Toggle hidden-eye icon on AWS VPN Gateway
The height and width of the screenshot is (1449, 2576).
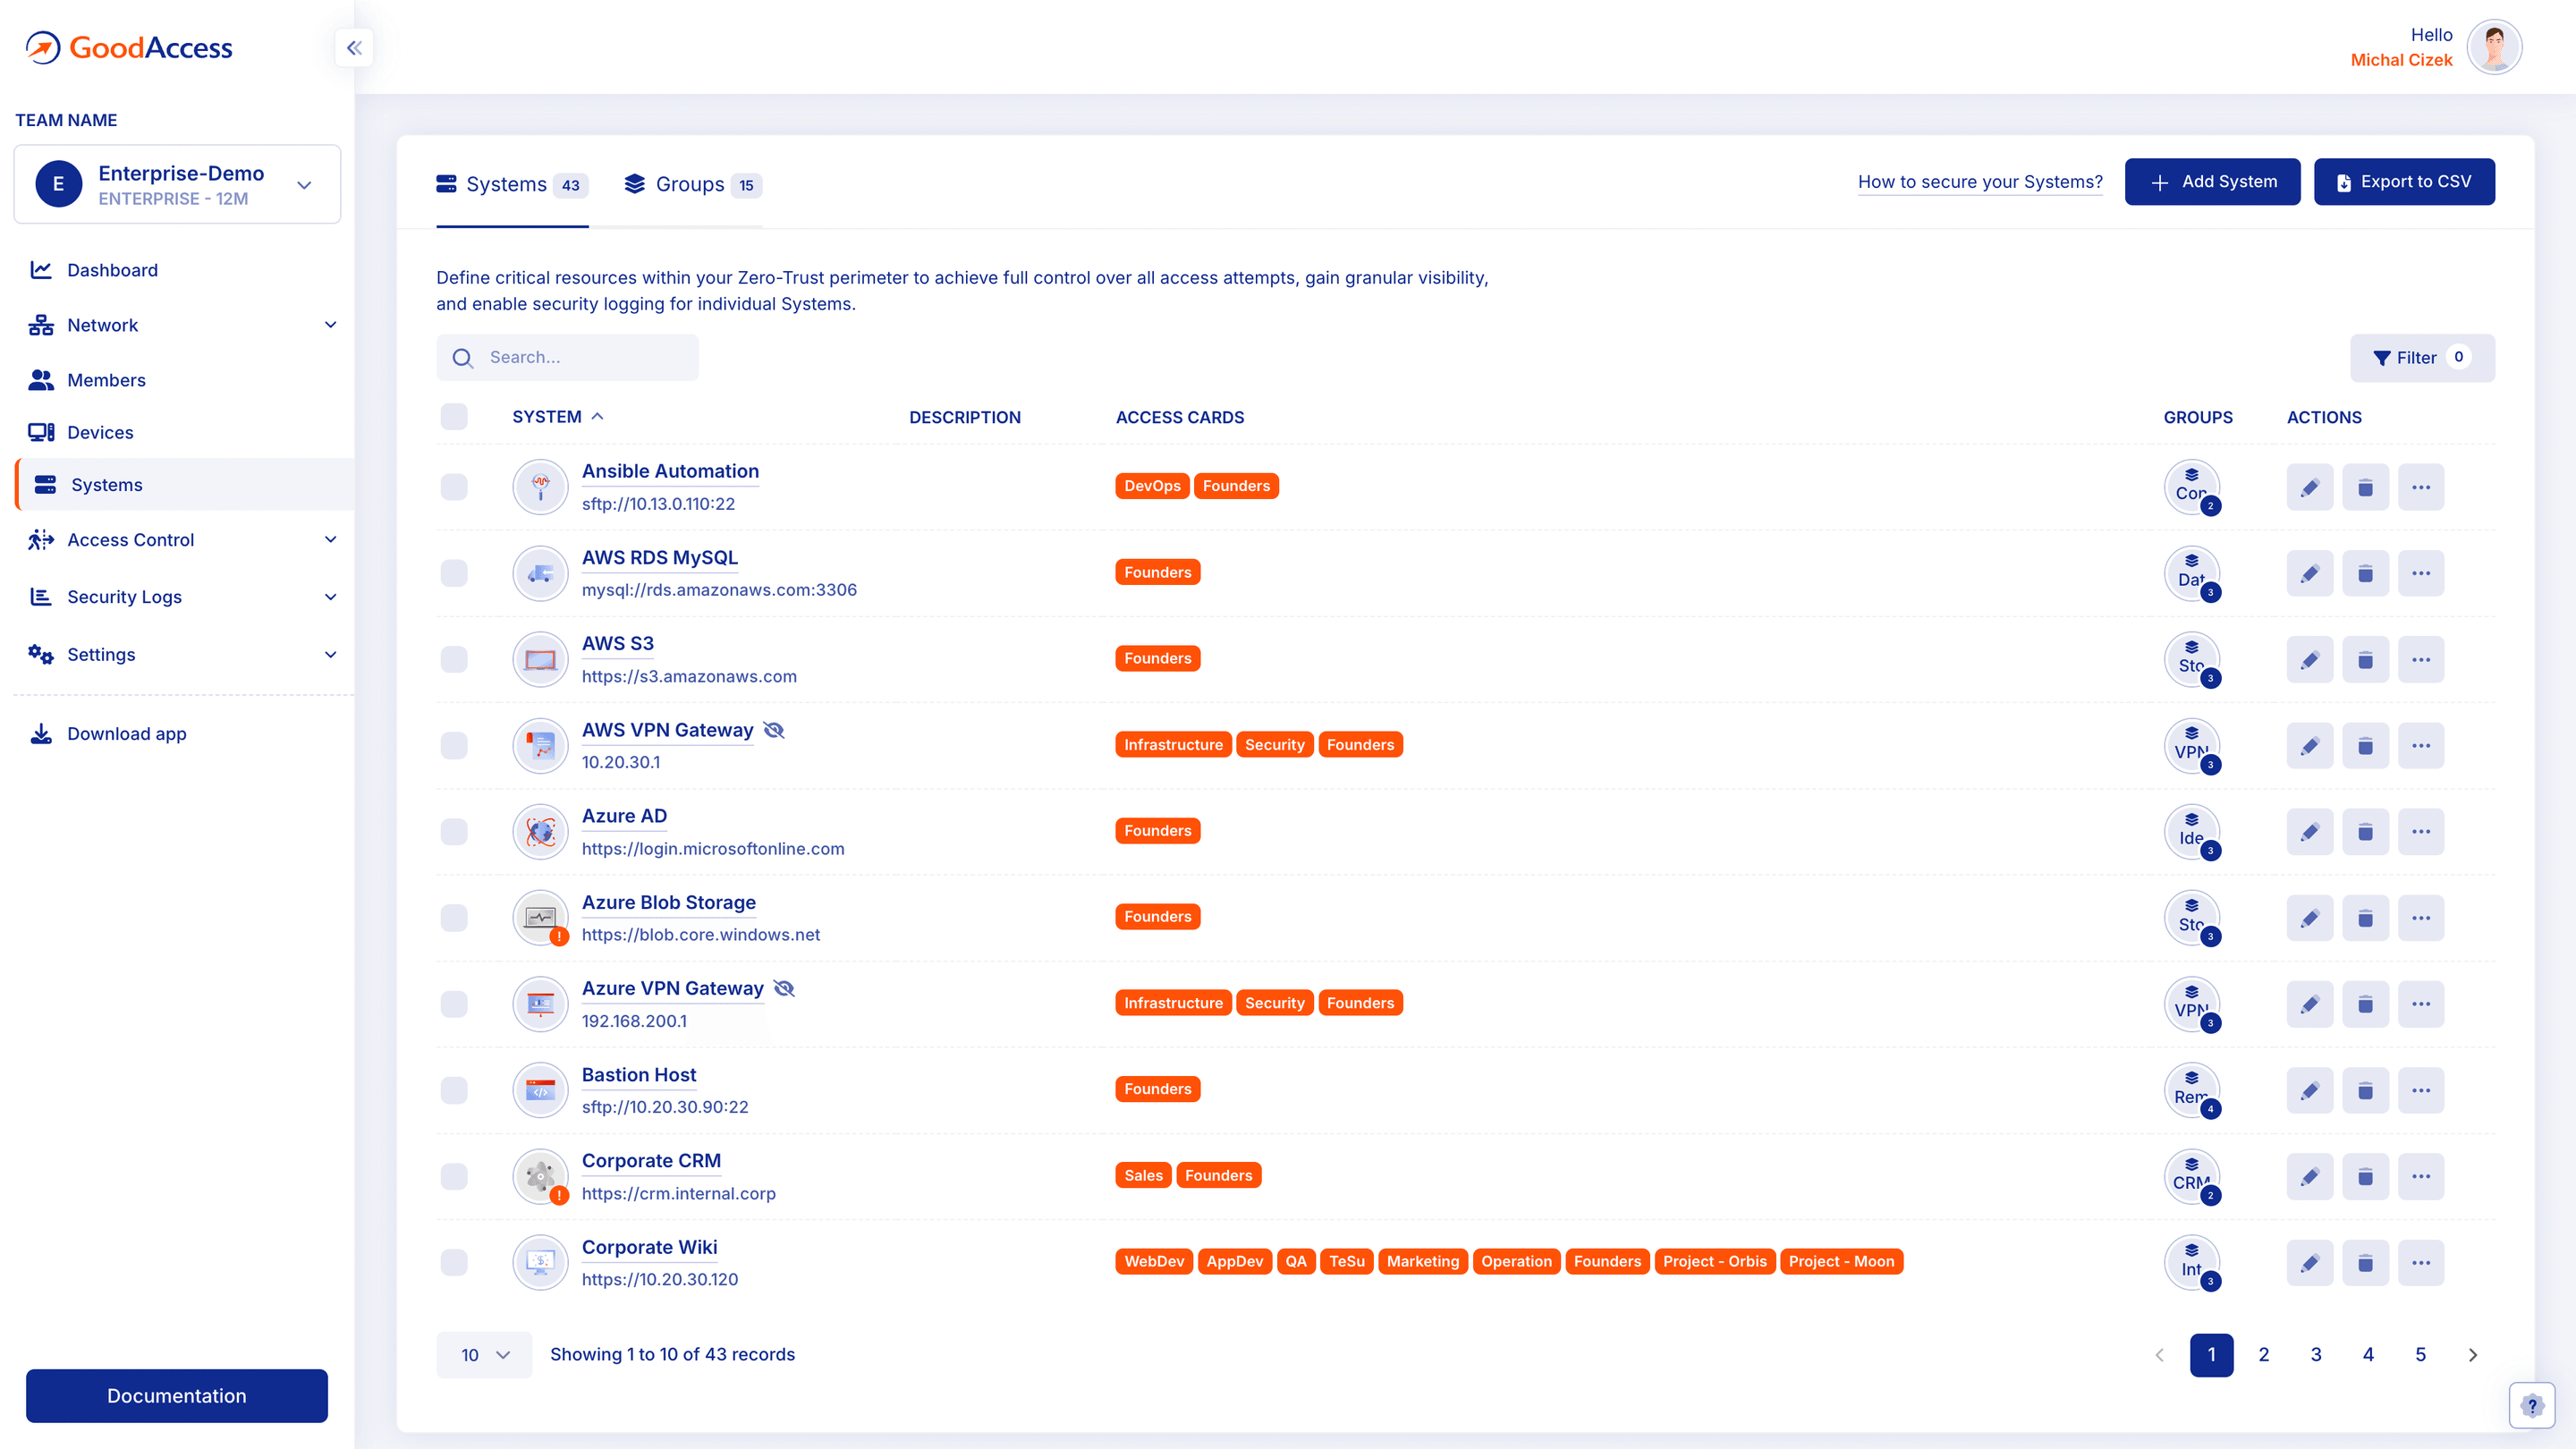(774, 730)
